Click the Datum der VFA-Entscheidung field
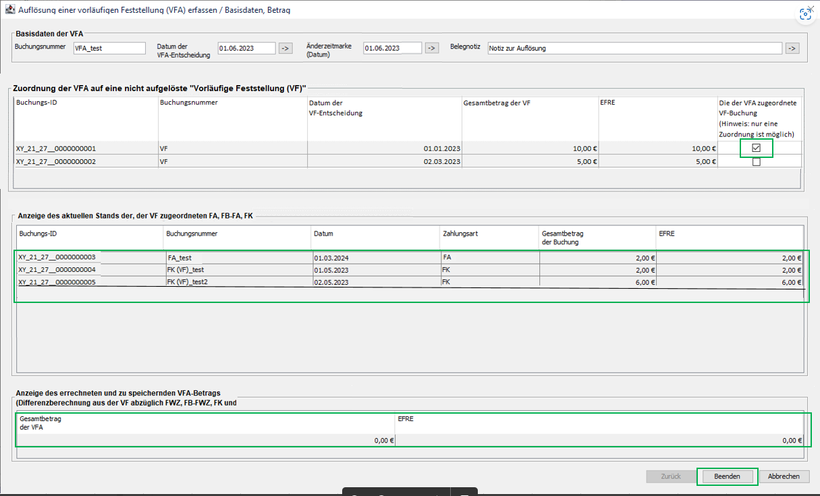 (x=247, y=48)
